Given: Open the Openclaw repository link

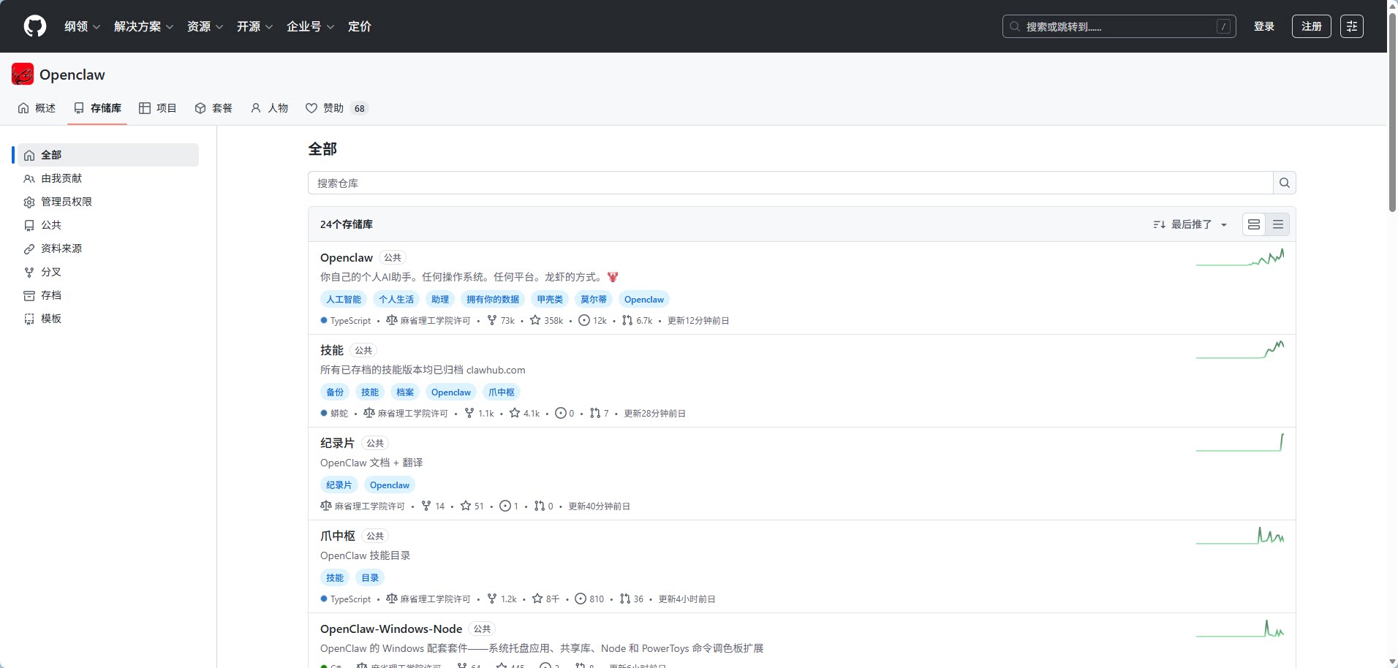Looking at the screenshot, I should 347,257.
